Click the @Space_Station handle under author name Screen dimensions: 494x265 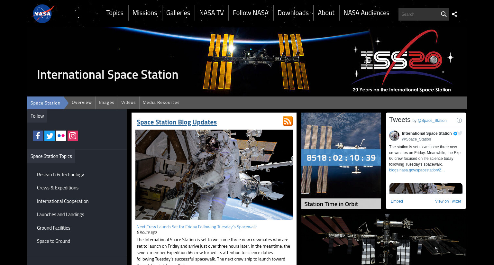[416, 139]
